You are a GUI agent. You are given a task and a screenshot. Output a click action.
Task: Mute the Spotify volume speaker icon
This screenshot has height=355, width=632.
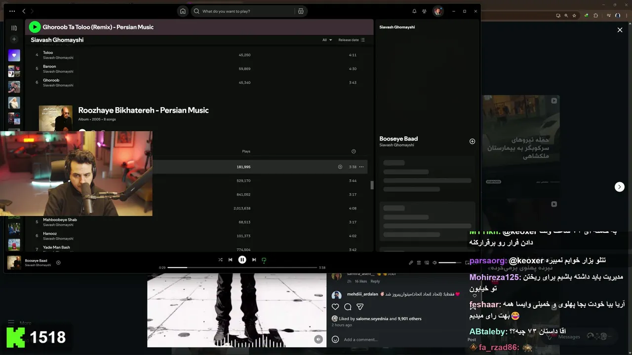tap(434, 263)
